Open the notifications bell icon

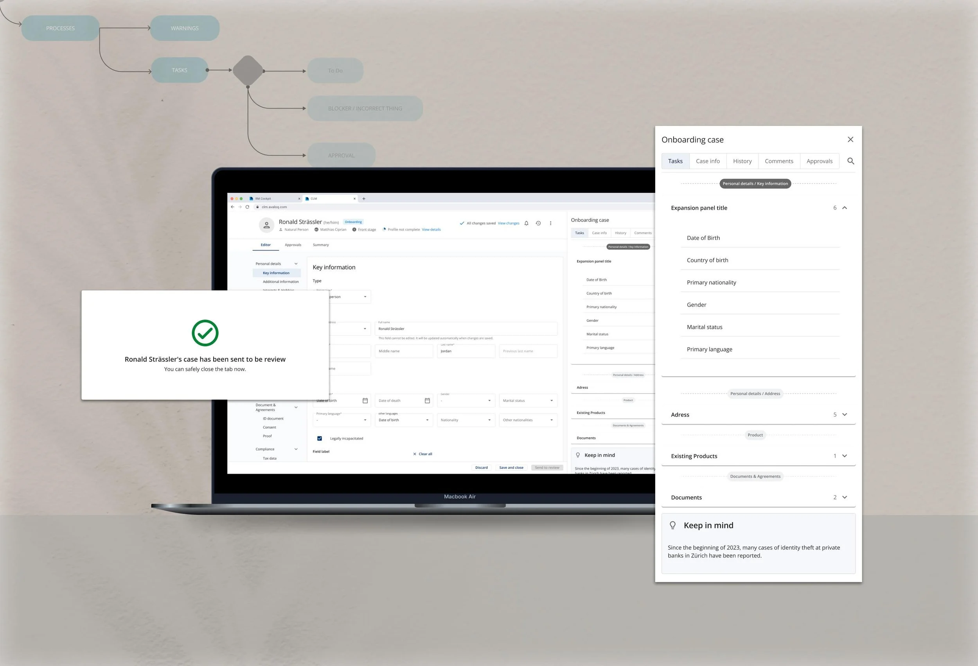tap(526, 223)
